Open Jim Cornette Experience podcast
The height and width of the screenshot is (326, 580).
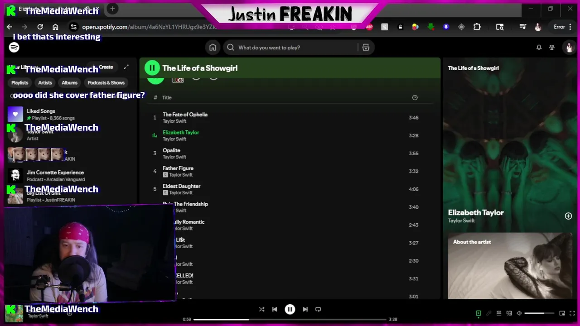(x=70, y=176)
